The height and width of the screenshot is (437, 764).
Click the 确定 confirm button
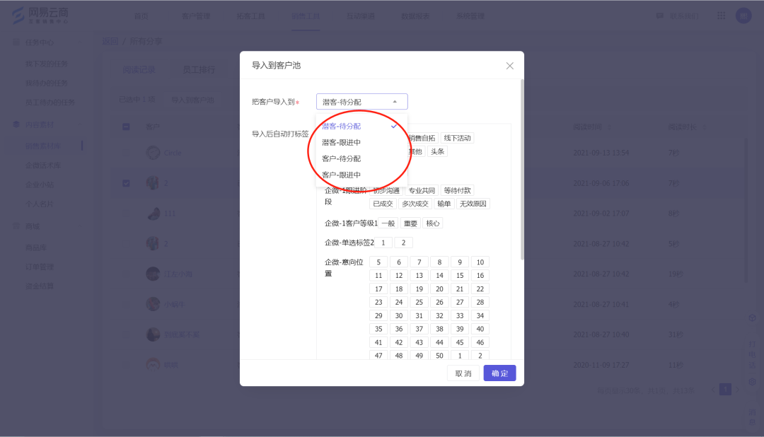[499, 373]
